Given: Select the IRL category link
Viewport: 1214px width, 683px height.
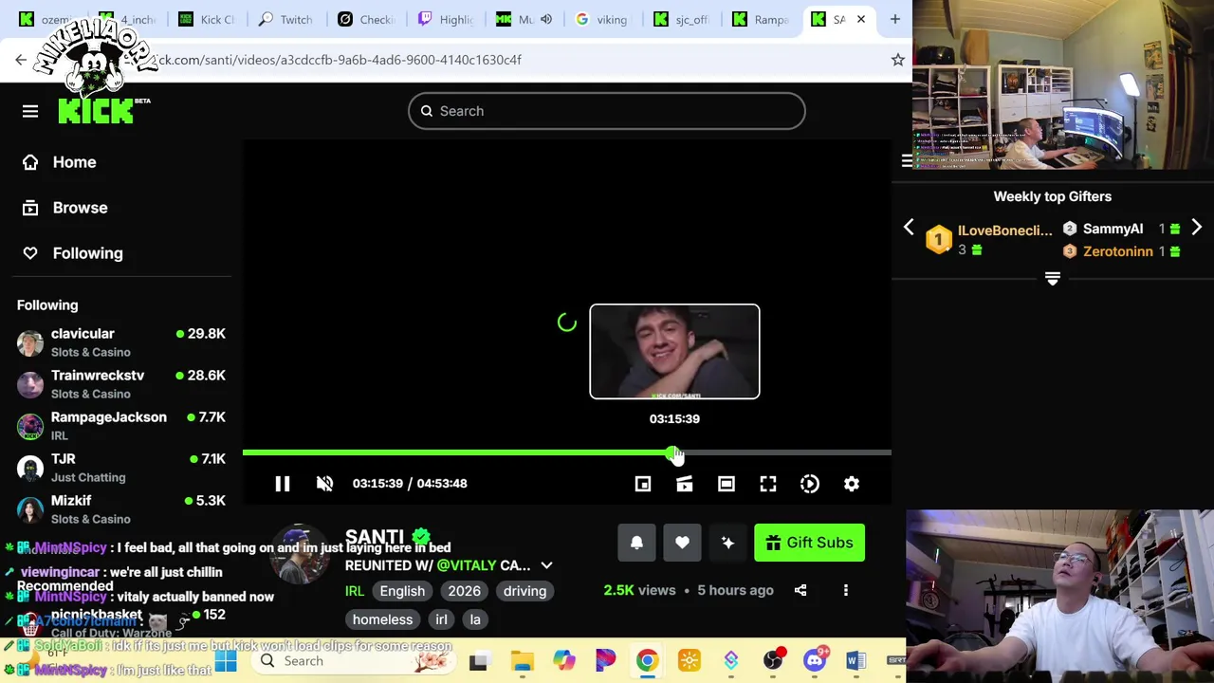Looking at the screenshot, I should click(355, 591).
